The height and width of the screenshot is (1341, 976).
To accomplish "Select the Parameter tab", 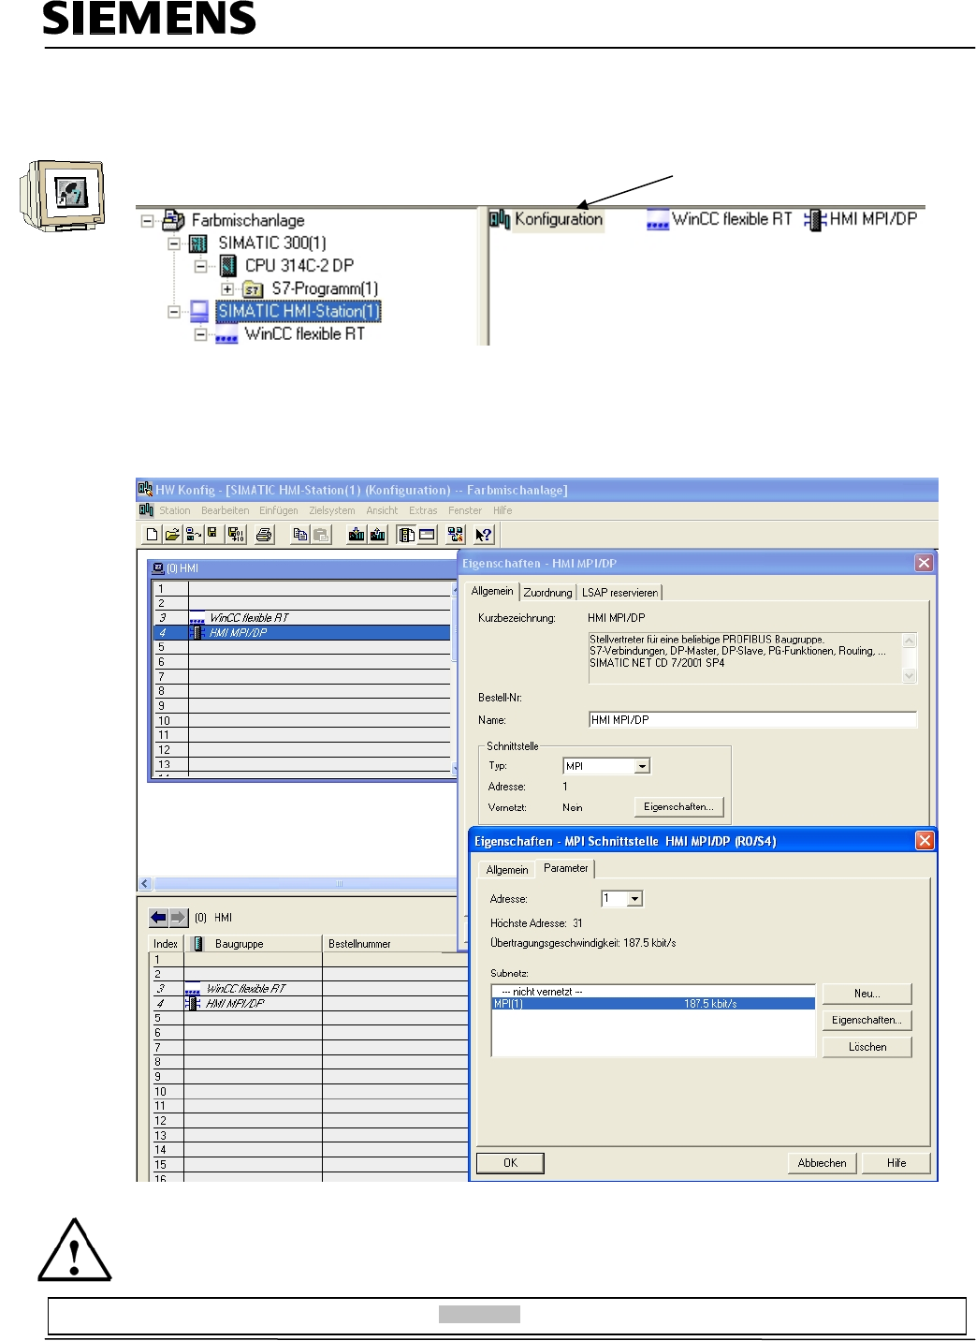I will coord(566,868).
